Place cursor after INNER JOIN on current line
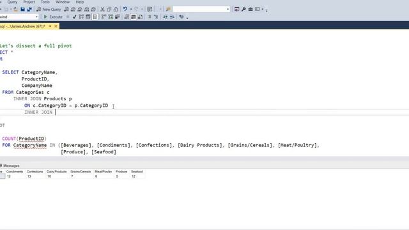Image resolution: width=409 pixels, height=230 pixels. pyautogui.click(x=56, y=112)
